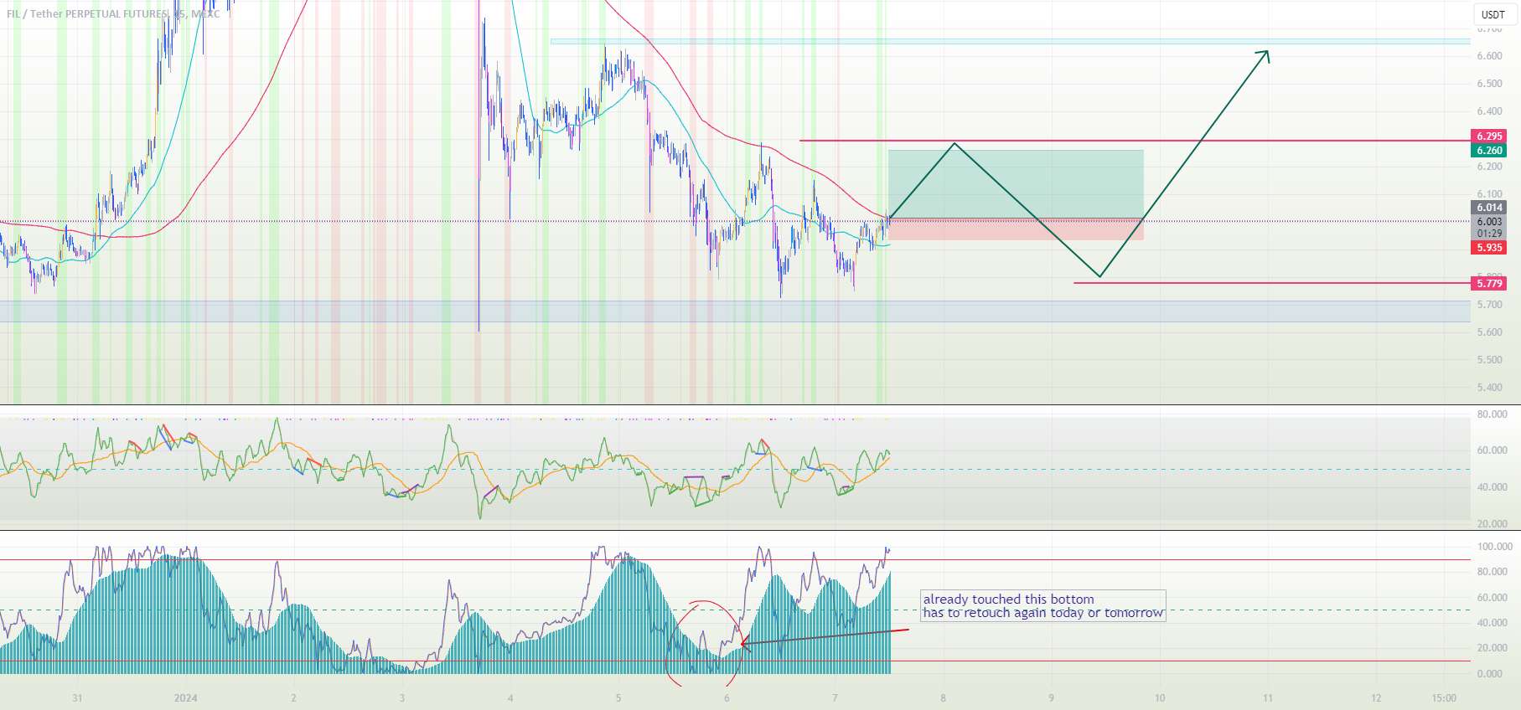Open the USDT currency selector
The image size is (1521, 710).
click(x=1493, y=14)
